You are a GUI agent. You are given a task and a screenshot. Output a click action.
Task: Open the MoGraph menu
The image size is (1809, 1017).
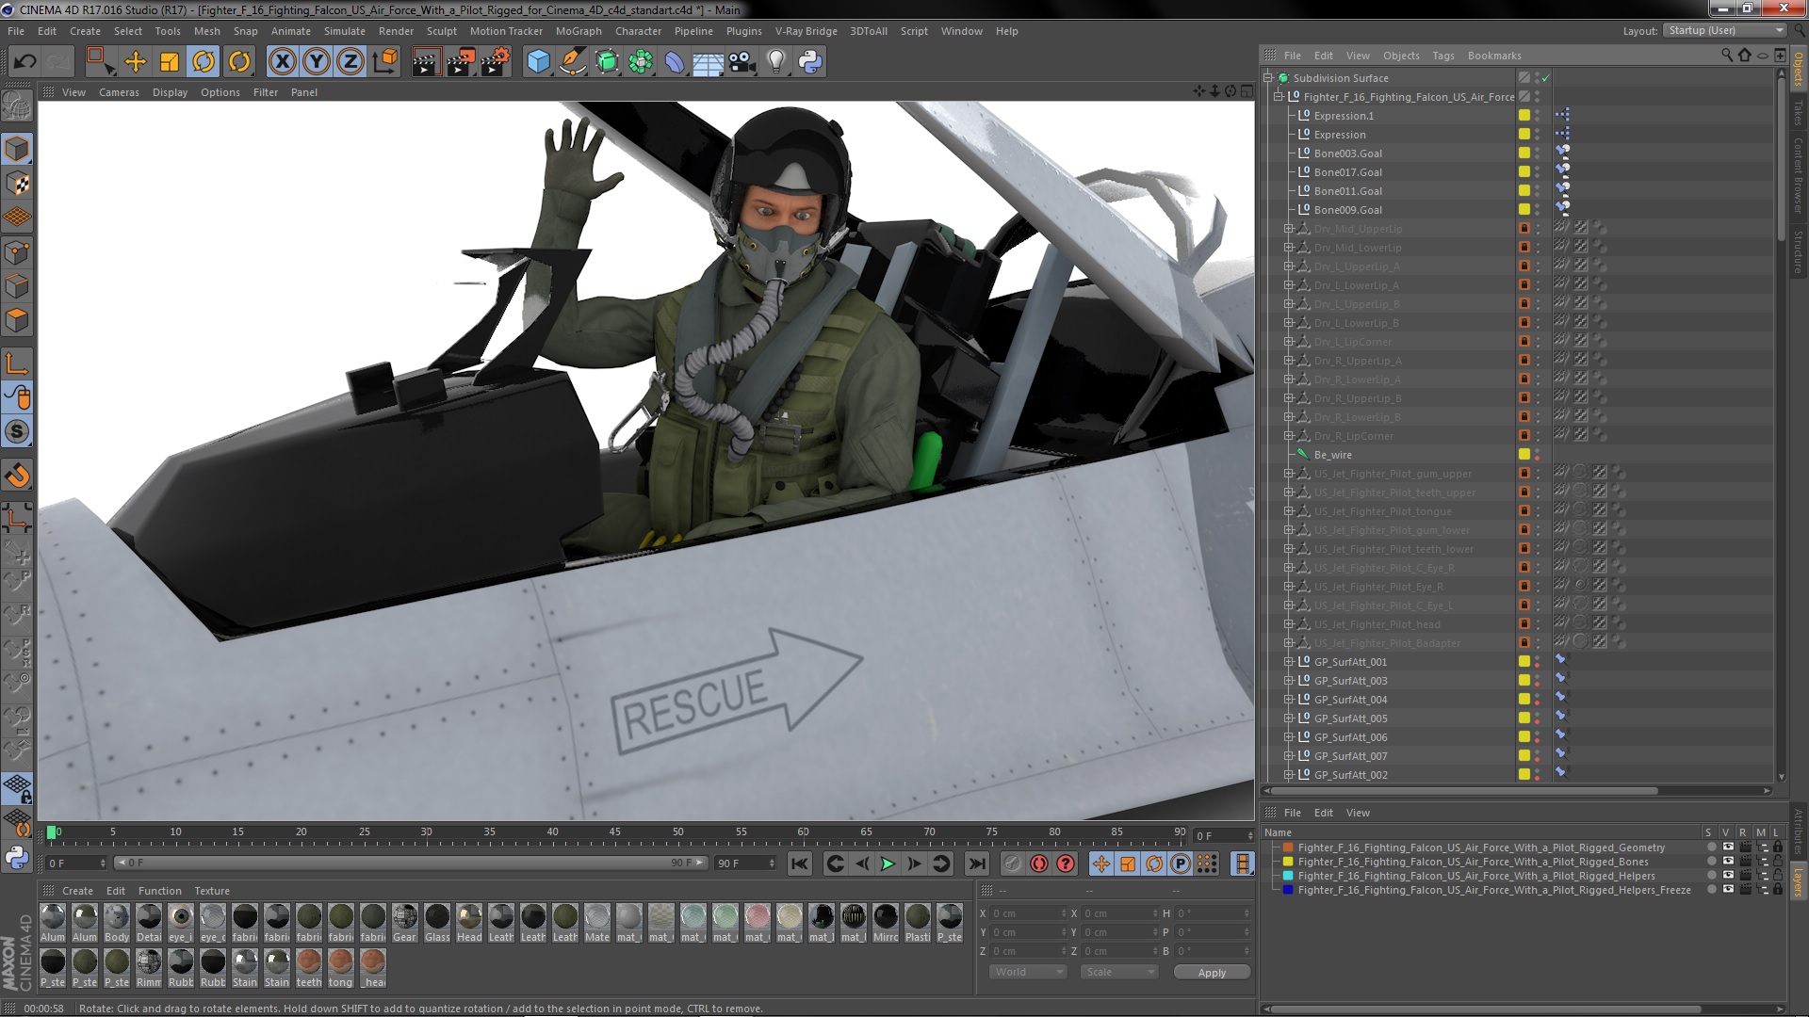[x=579, y=31]
